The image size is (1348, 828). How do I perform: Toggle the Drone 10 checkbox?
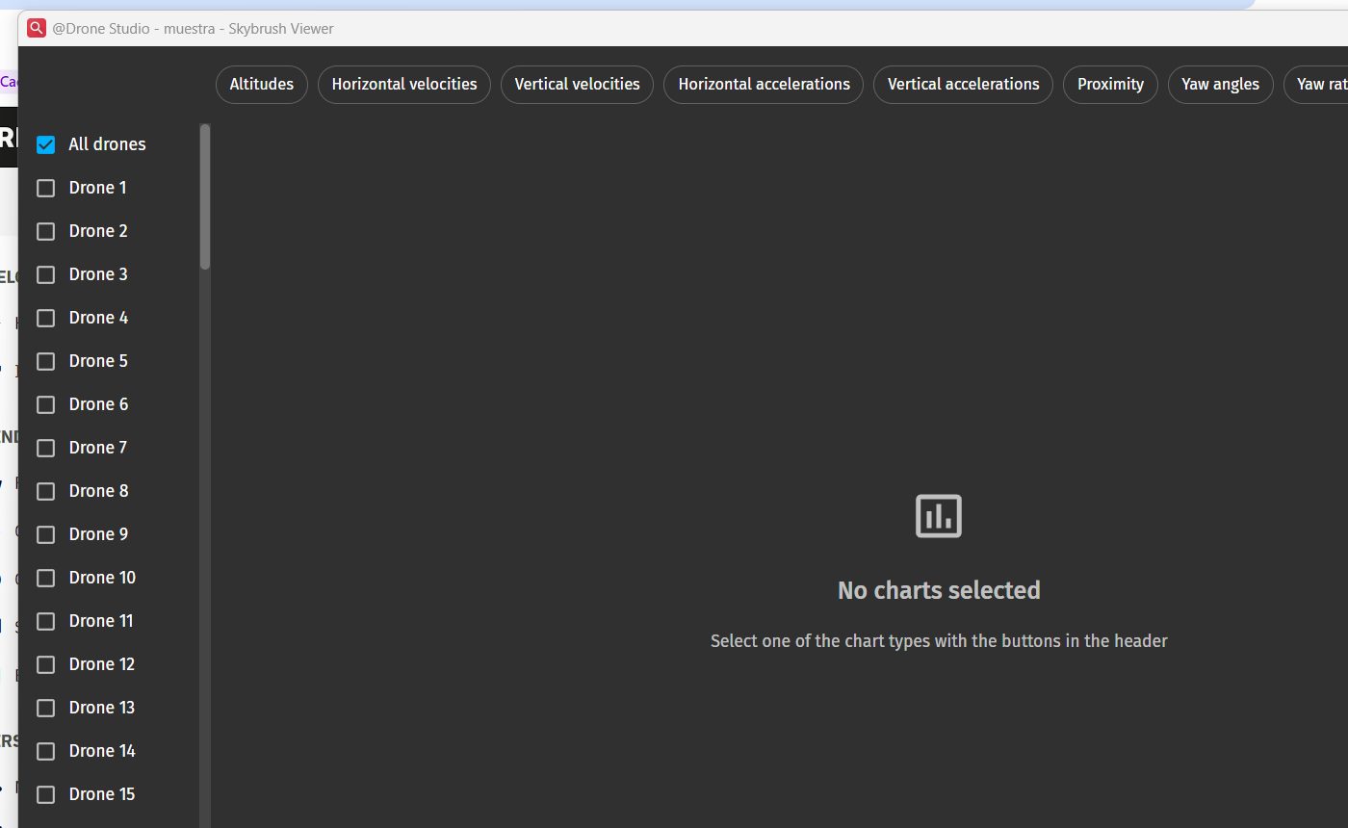[45, 578]
